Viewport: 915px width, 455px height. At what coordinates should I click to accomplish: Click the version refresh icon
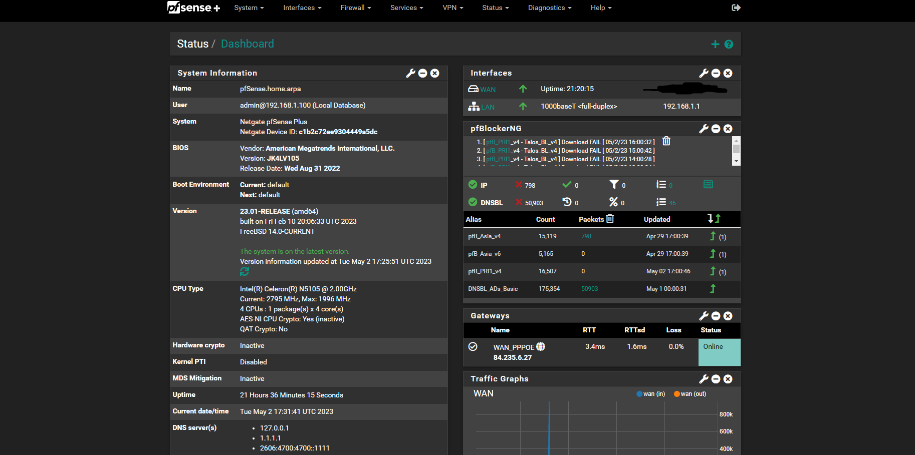245,271
